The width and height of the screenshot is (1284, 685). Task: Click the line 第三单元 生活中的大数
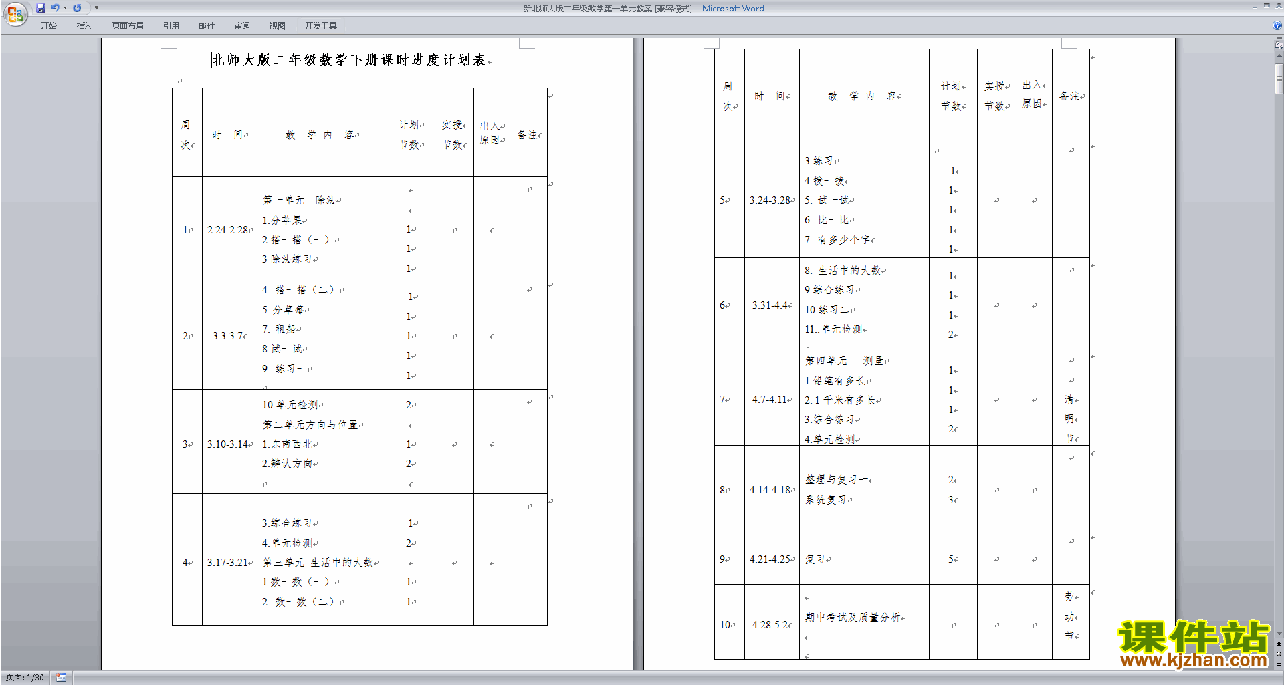(x=318, y=563)
